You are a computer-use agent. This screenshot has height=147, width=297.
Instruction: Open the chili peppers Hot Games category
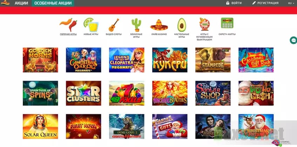click(68, 25)
